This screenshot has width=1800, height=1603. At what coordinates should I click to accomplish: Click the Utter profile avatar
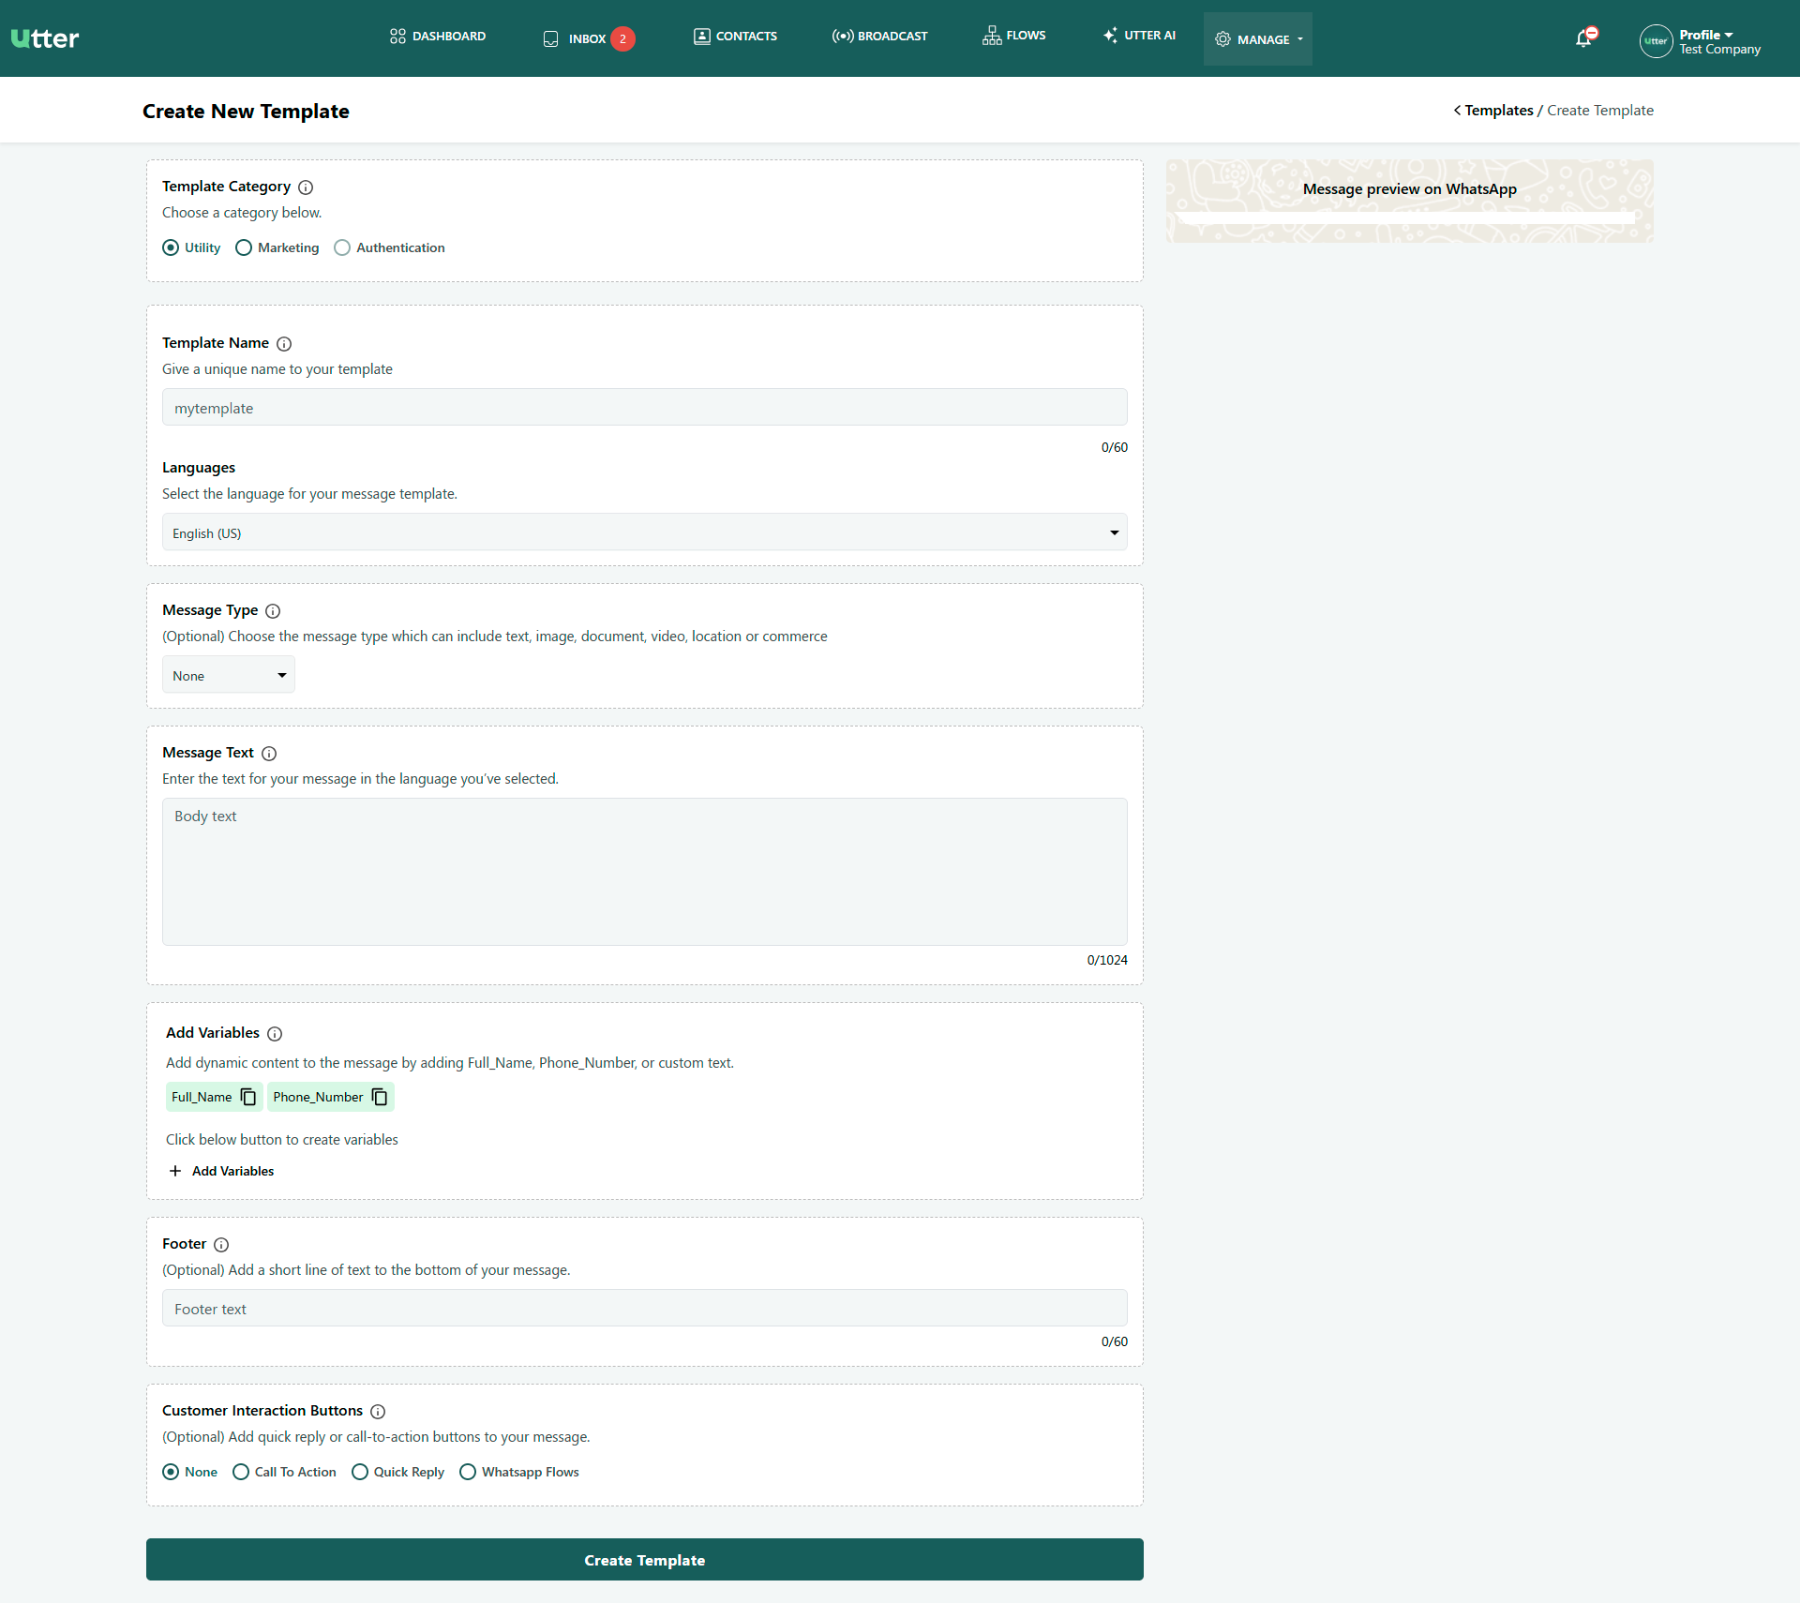(x=1656, y=40)
